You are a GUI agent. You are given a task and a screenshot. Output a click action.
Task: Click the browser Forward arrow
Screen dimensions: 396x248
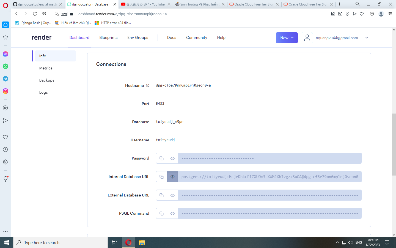point(26,14)
